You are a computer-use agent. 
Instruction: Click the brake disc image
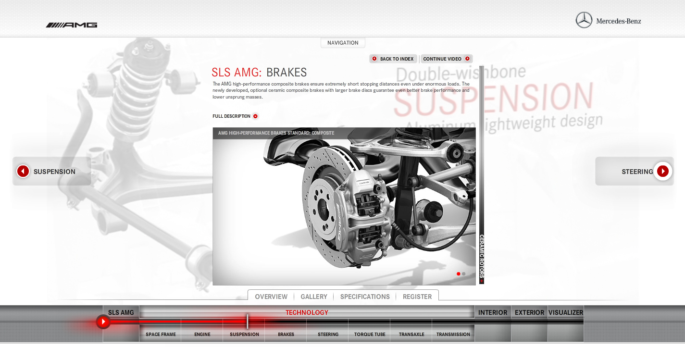[x=344, y=206]
